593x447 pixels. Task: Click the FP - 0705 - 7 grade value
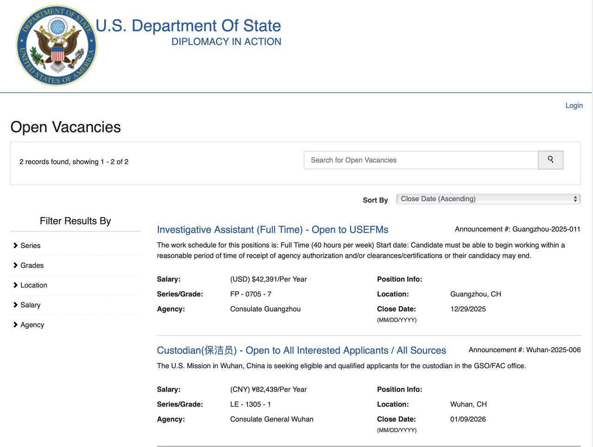251,294
